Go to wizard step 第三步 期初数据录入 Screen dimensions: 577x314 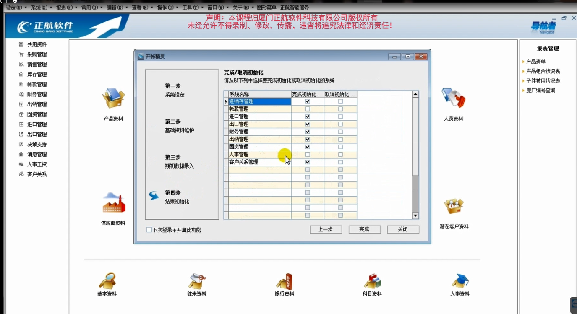179,161
